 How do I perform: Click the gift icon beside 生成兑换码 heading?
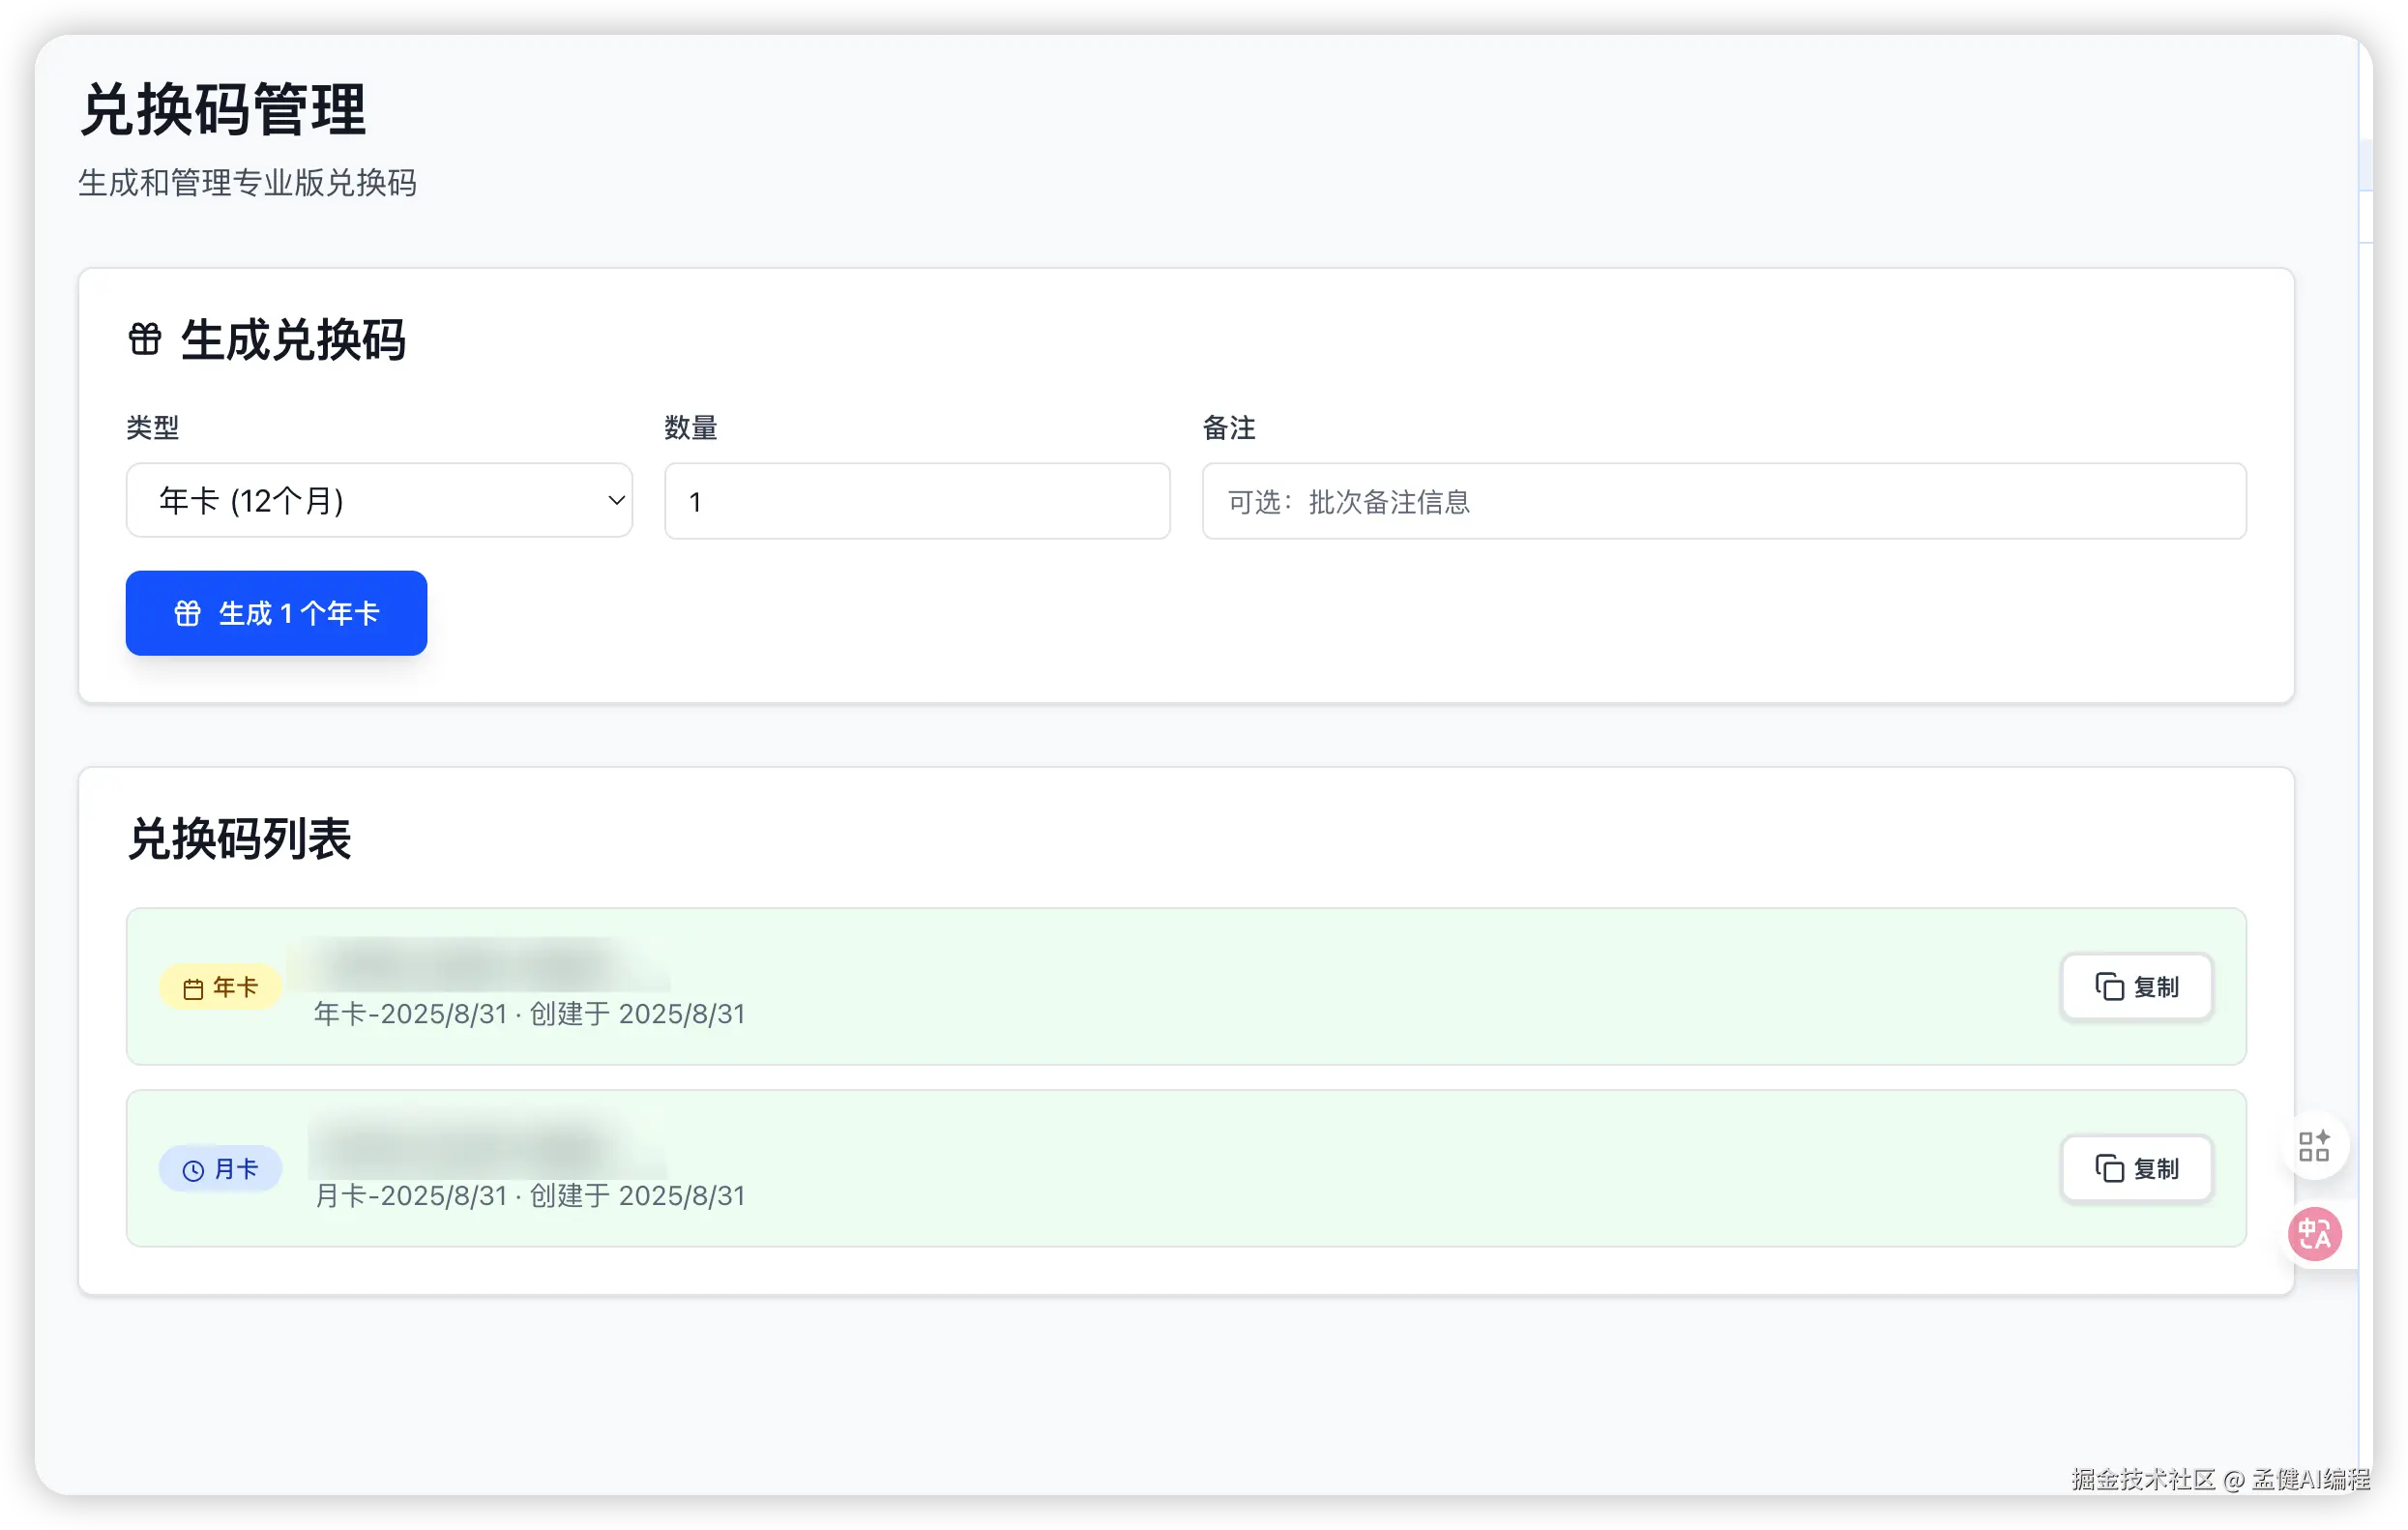click(x=145, y=339)
